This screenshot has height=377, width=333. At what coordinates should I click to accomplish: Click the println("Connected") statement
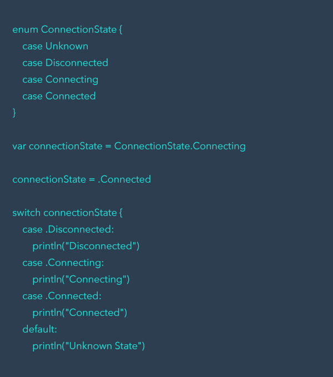pos(79,313)
